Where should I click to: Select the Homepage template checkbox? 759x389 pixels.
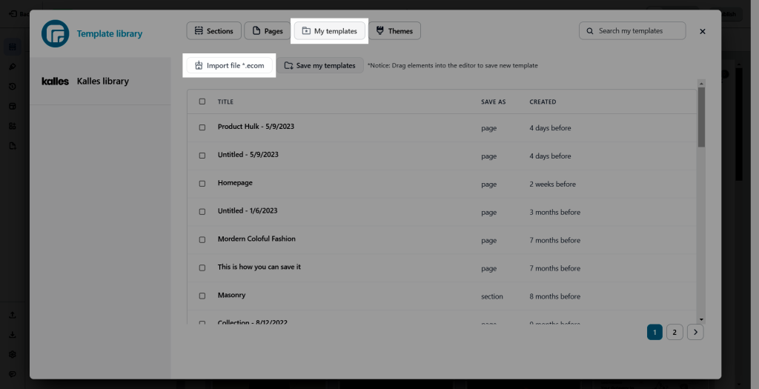tap(202, 184)
